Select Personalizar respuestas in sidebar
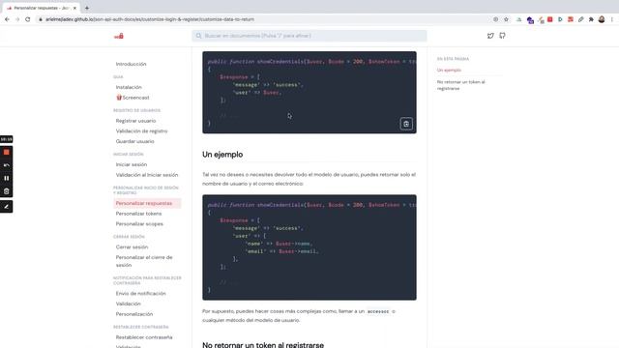 147,203
